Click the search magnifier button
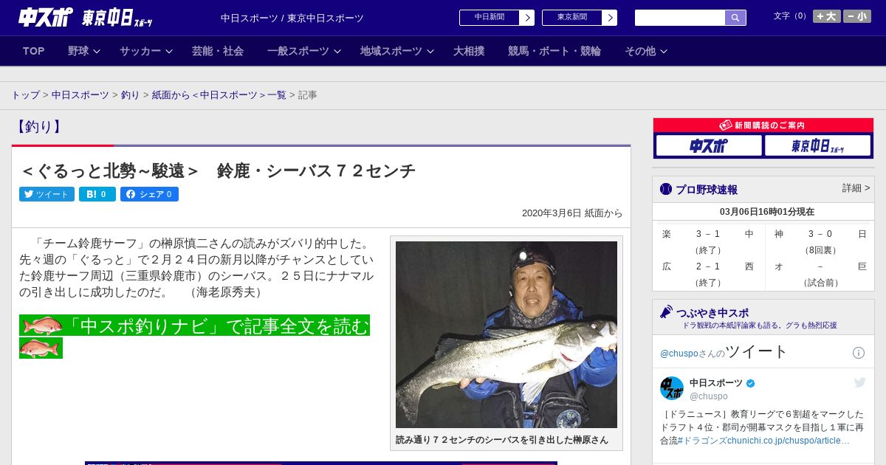The width and height of the screenshot is (886, 465). click(735, 18)
